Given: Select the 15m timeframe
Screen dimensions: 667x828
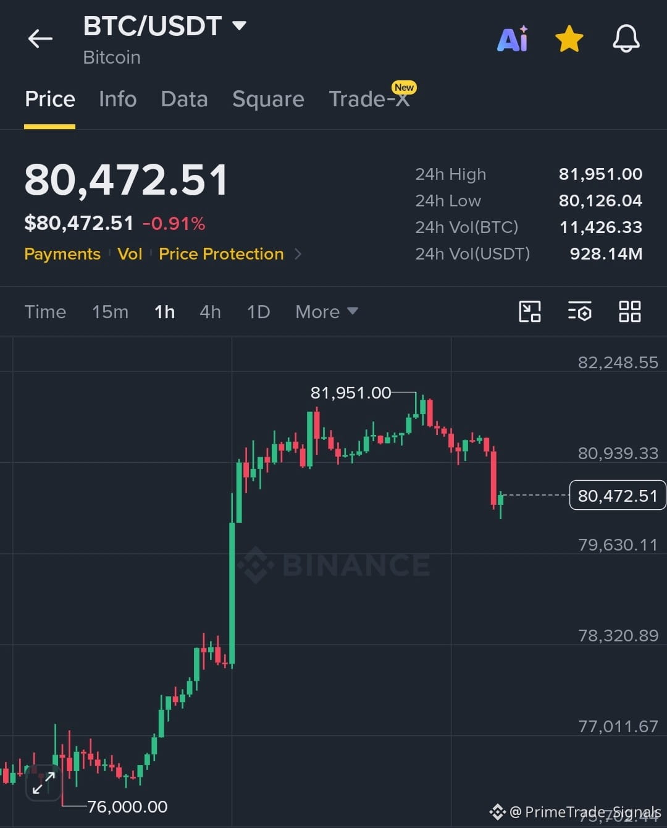Looking at the screenshot, I should [x=111, y=312].
